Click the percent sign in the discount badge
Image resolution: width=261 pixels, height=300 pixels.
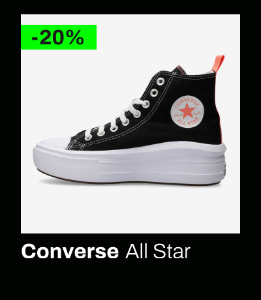(74, 37)
